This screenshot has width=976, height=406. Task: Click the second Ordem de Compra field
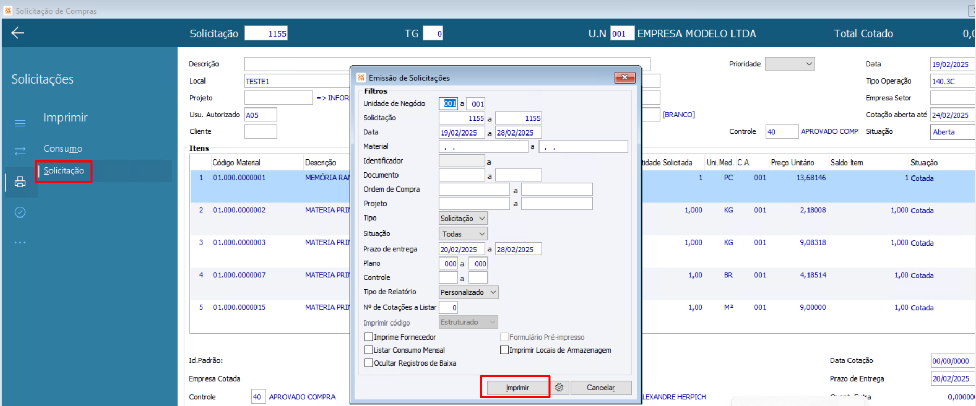click(x=557, y=190)
